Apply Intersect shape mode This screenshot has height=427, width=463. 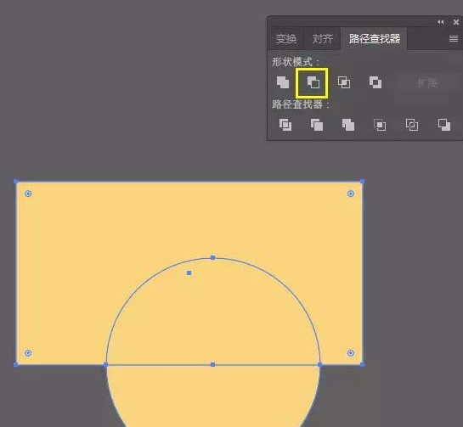(344, 82)
